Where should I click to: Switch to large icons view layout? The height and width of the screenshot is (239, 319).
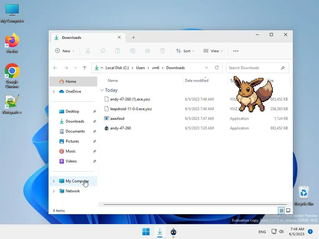(288, 210)
